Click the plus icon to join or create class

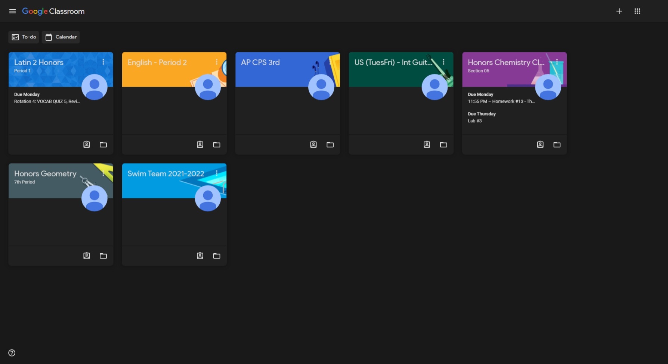[x=619, y=11]
